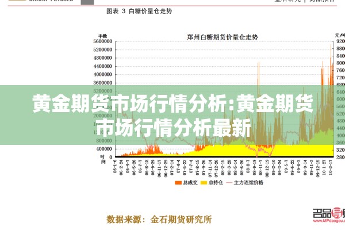
Task: Click the chart title 郑州白糖期货价量仓走势
Action: 222,37
